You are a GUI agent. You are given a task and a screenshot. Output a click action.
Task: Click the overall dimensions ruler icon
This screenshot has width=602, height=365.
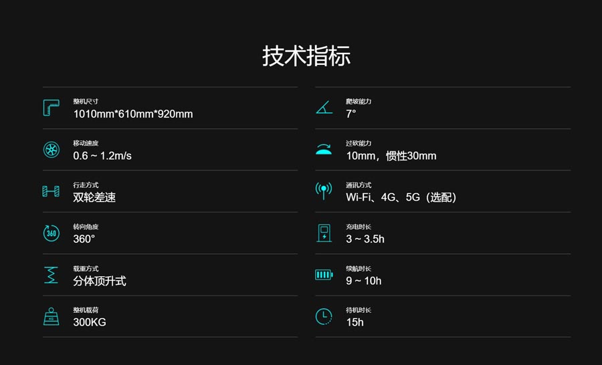point(51,108)
